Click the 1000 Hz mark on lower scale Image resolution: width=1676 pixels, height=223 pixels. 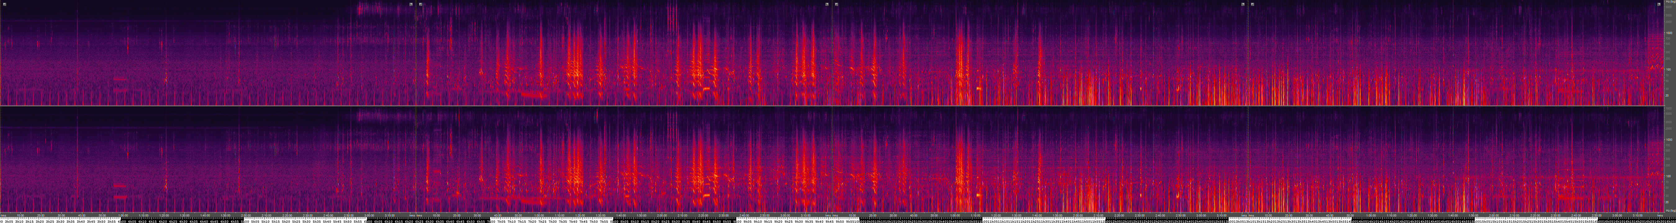[1669, 139]
